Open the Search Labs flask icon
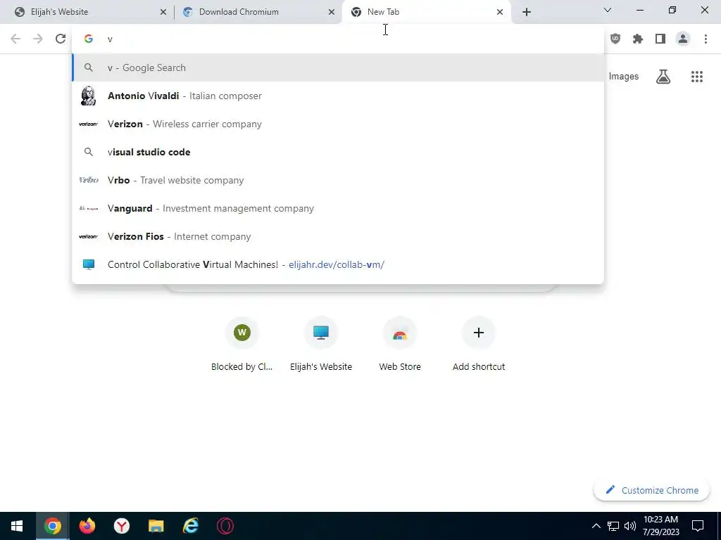The height and width of the screenshot is (540, 721). pyautogui.click(x=663, y=77)
